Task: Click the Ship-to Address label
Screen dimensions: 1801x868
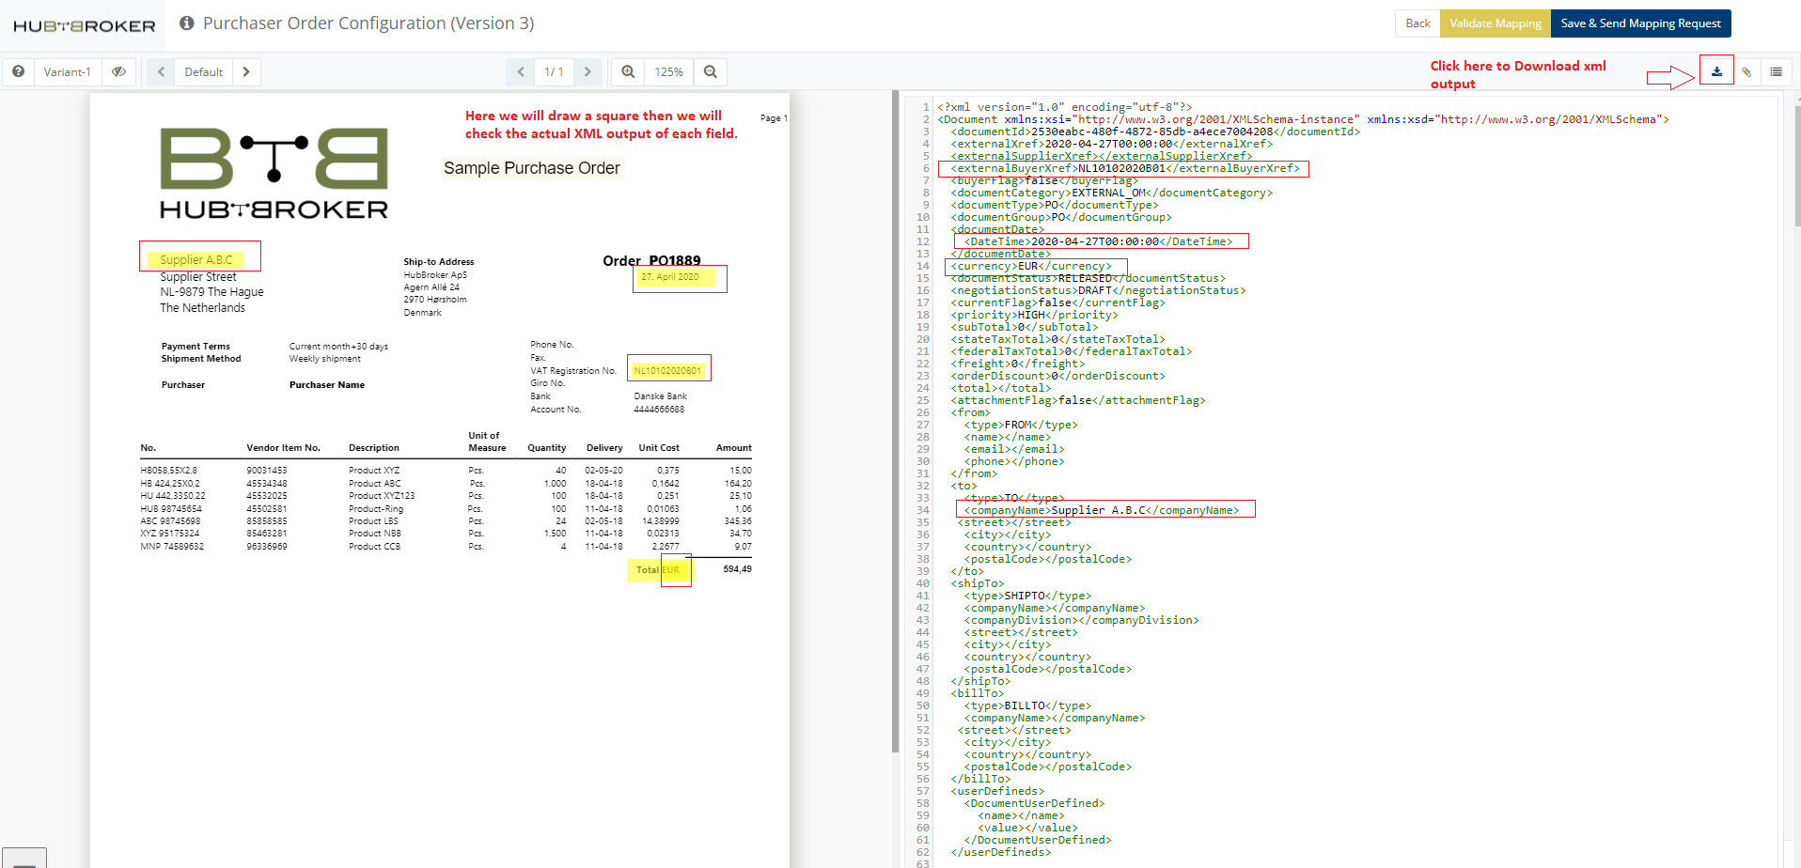Action: [439, 262]
